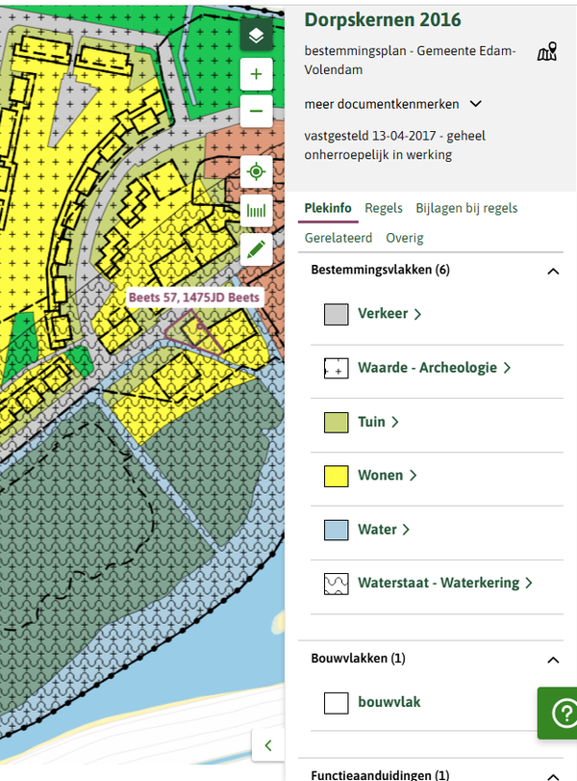This screenshot has height=781, width=577.
Task: Open the Gerelateerd tab
Action: 338,238
